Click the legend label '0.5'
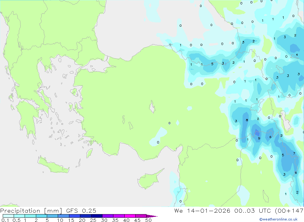 (16, 220)
